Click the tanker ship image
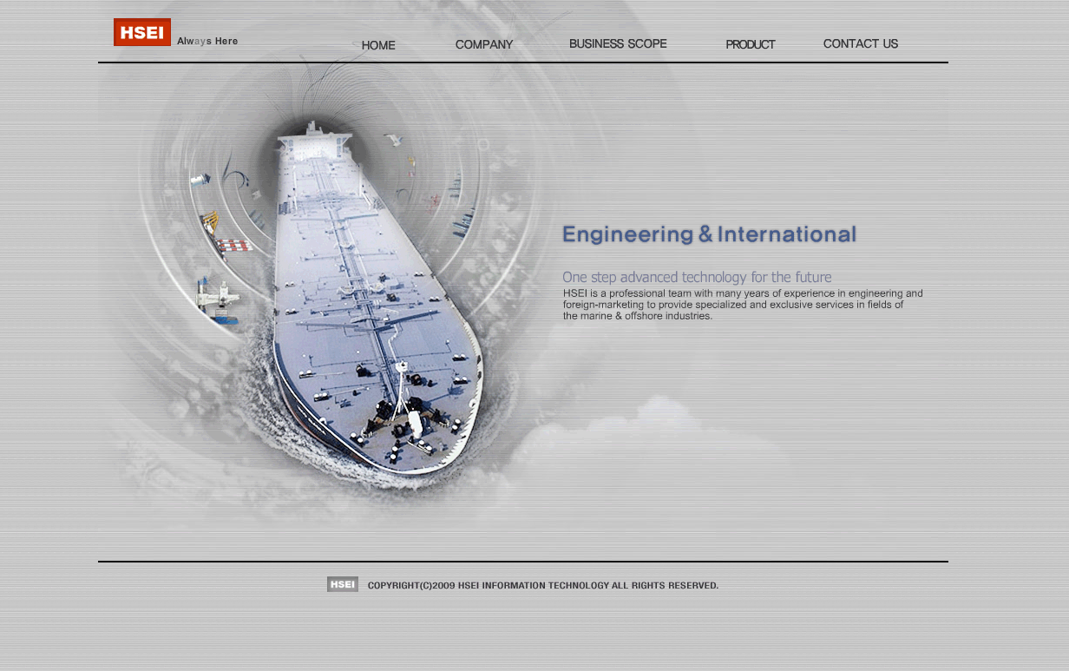Image resolution: width=1069 pixels, height=671 pixels. 377,299
